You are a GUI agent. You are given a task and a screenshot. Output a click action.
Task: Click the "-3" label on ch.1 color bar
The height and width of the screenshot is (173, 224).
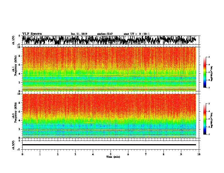click(x=209, y=57)
